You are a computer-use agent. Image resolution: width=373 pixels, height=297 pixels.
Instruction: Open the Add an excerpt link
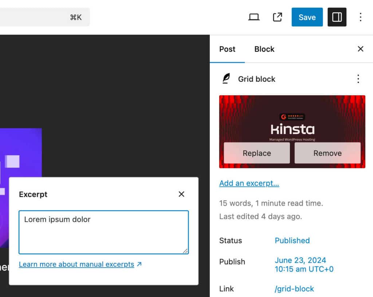249,183
